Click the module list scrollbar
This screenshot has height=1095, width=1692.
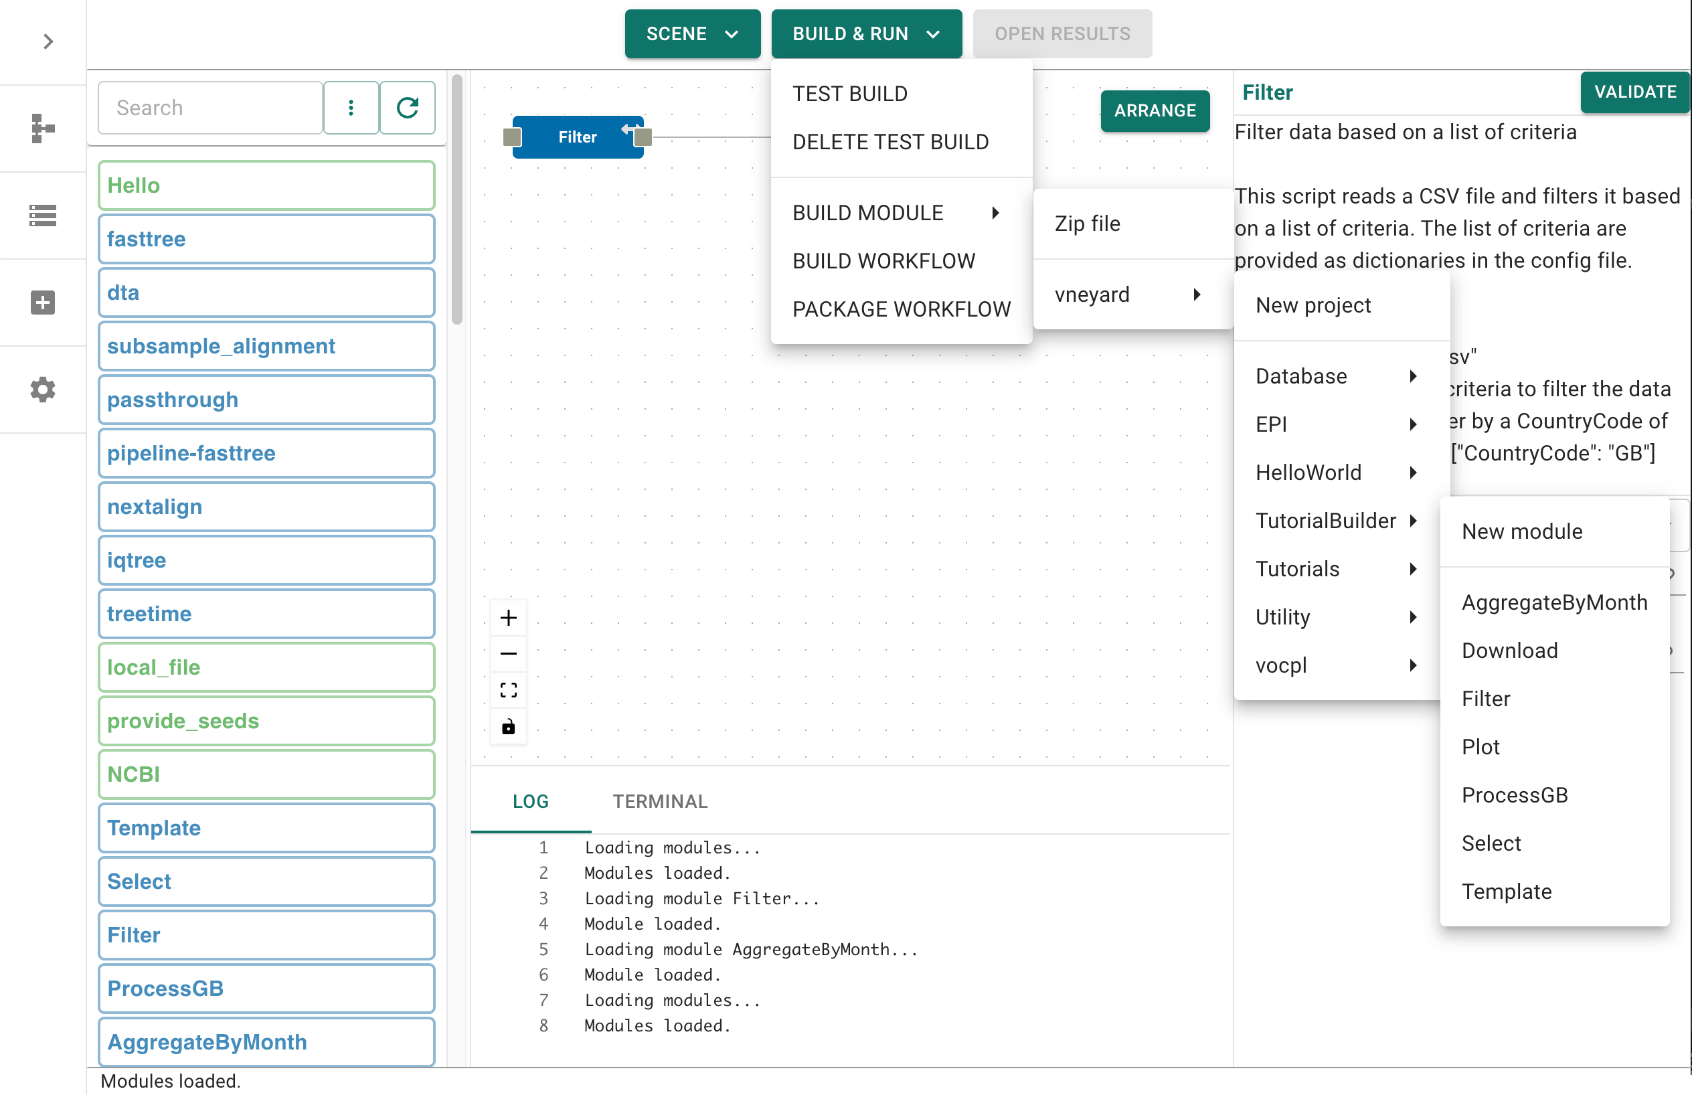tap(456, 199)
